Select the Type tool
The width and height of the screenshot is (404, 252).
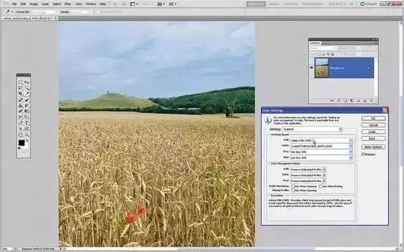point(26,123)
